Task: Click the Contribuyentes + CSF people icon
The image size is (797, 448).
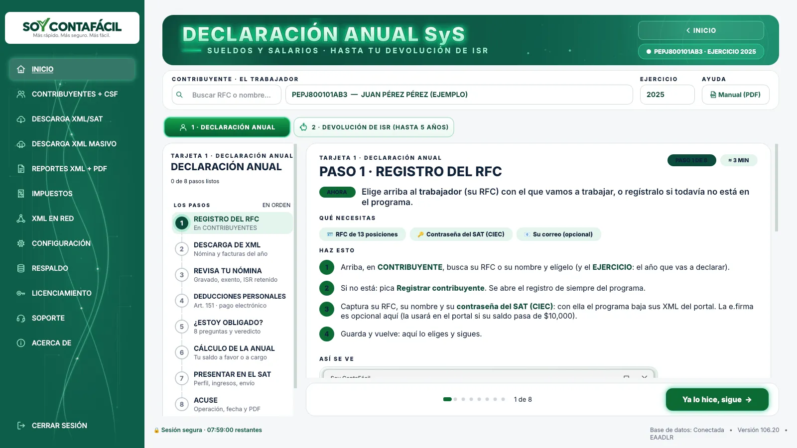Action: 21,94
